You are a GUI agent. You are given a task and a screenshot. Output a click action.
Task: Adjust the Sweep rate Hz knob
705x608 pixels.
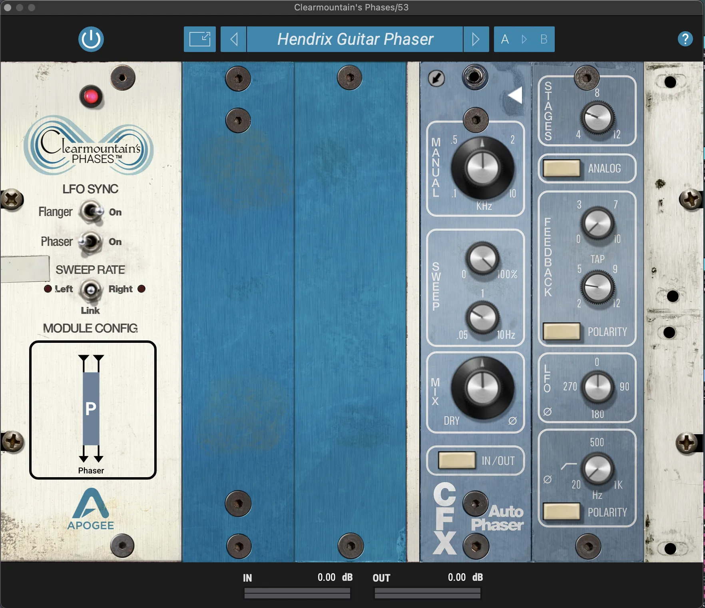[x=483, y=318]
